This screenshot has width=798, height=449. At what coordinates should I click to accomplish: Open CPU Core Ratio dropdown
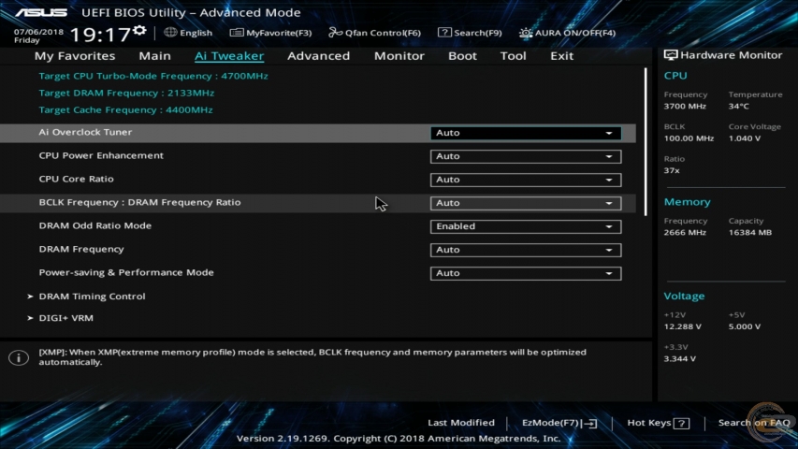coord(526,180)
